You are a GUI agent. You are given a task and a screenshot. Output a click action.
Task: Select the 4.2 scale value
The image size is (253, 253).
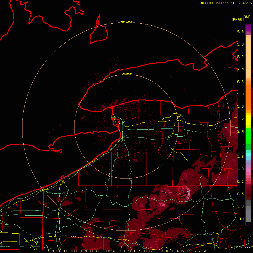coord(240,119)
